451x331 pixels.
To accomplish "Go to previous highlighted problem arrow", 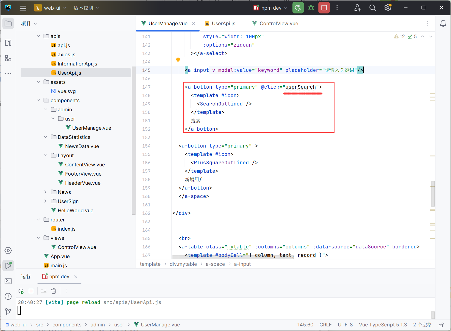I will point(423,36).
